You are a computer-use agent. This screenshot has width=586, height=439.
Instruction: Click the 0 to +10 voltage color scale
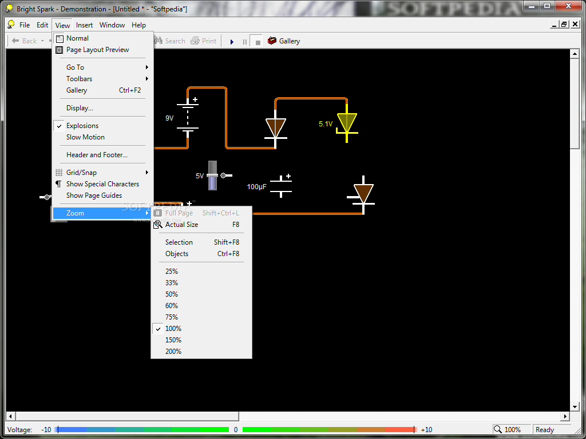tap(328, 430)
